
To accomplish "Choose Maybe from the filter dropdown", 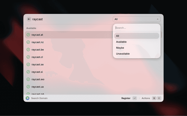I will point(137,48).
